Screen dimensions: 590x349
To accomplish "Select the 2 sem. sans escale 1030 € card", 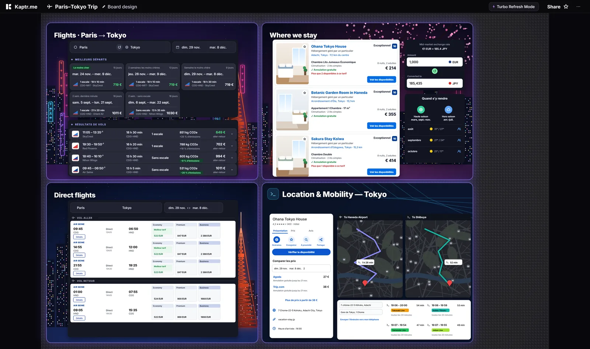I will click(x=153, y=105).
